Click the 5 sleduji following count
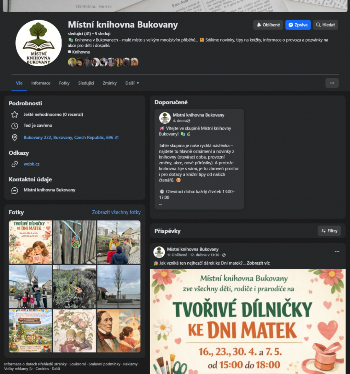Screen dimensions: 350x374 [103, 34]
